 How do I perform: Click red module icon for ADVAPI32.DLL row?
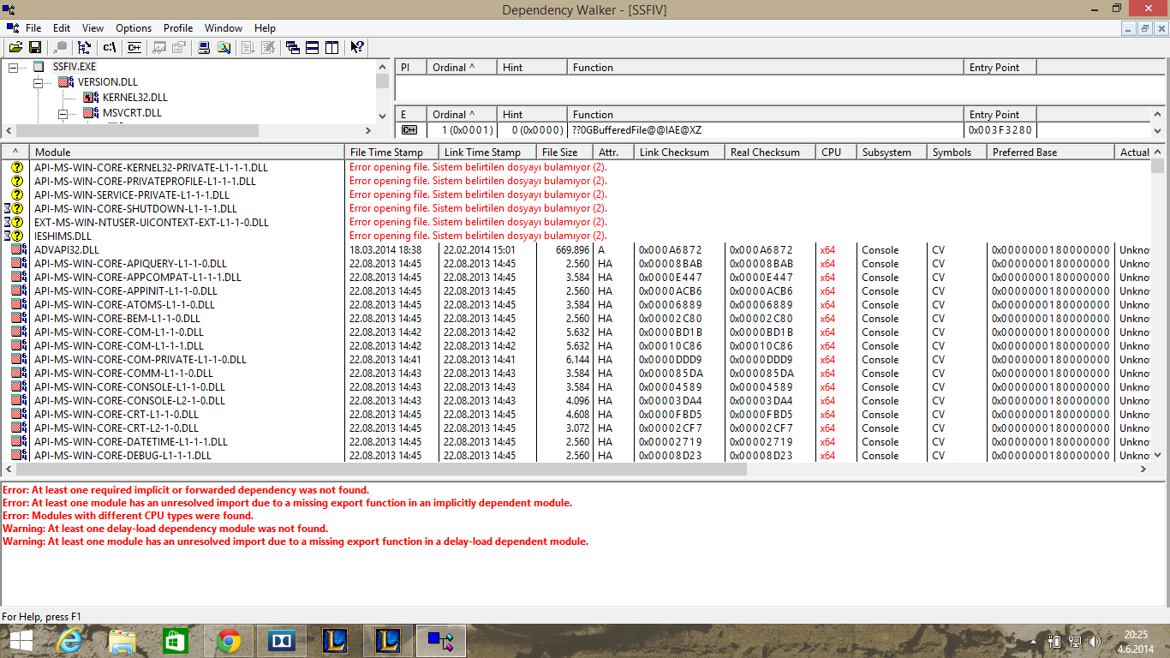point(19,250)
